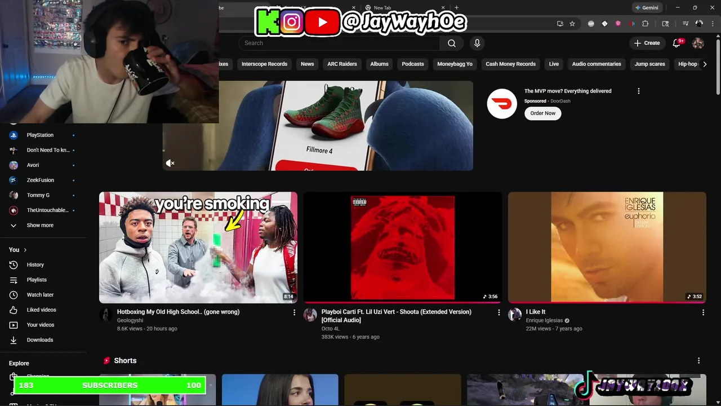Open Chrome three-dot menu
The image size is (721, 406).
[711, 24]
